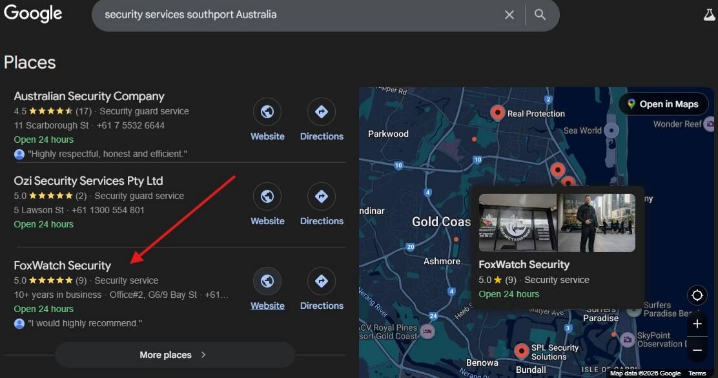Click the Wonder Reef map marker

[710, 123]
